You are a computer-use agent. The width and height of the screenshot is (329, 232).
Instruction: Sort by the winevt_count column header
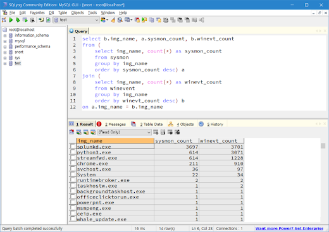[x=221, y=141]
